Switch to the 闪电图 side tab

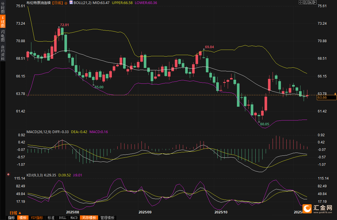3,36
